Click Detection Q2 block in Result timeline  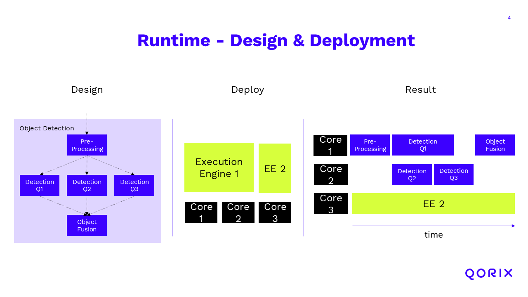[412, 174]
